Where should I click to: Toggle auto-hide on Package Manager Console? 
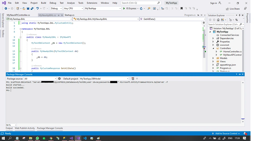[240, 74]
